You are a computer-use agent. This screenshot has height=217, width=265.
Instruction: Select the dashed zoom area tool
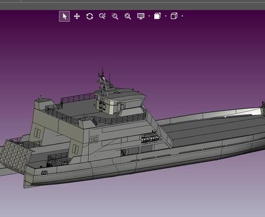click(115, 16)
